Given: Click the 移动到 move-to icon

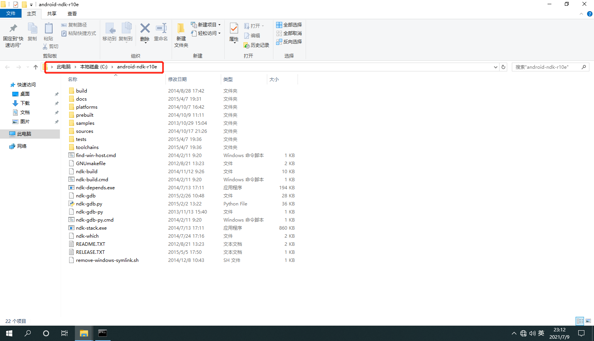Looking at the screenshot, I should click(109, 28).
